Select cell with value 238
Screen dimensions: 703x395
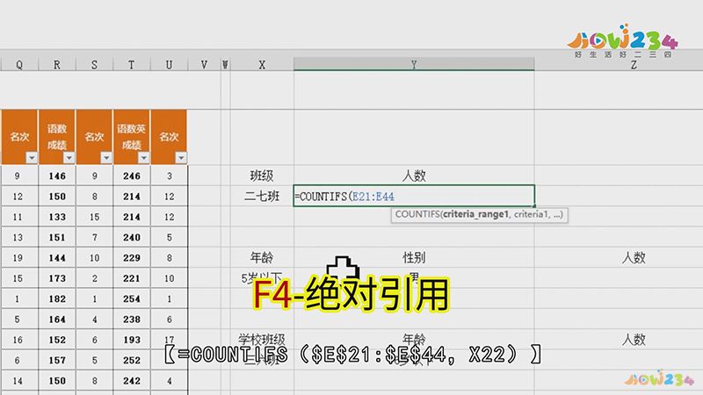coord(131,320)
